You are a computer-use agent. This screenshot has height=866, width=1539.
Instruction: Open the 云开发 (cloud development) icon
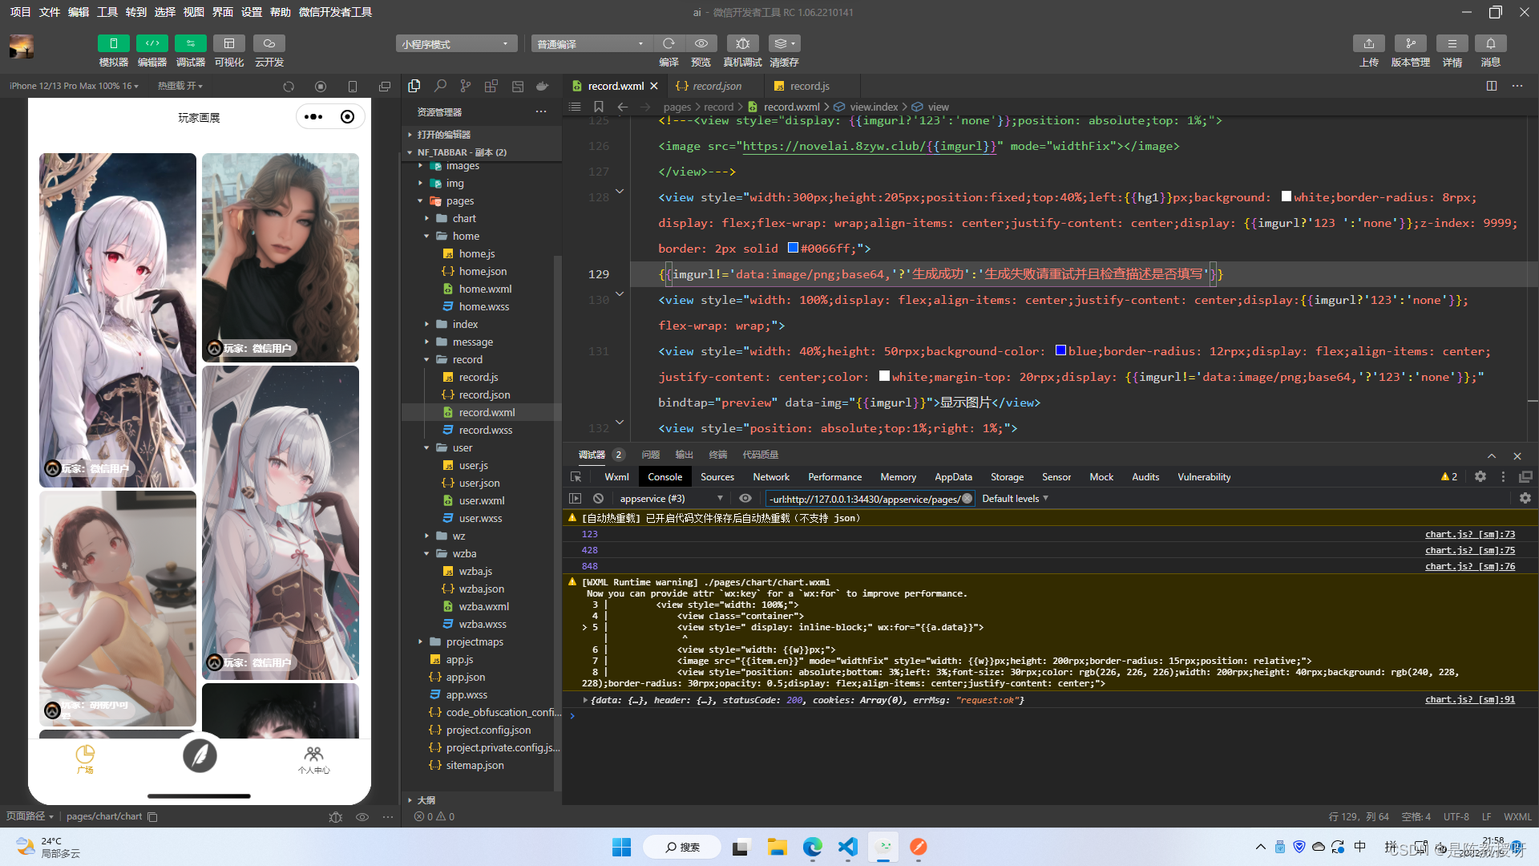pos(269,43)
